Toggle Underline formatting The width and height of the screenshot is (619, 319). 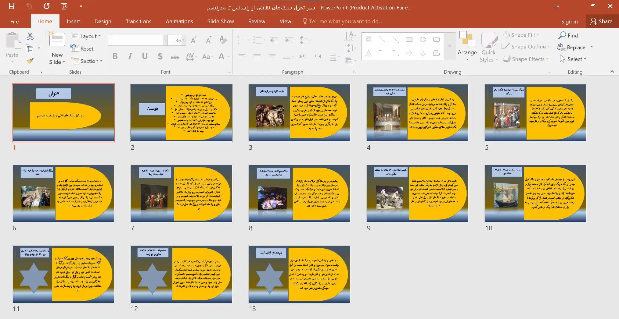tap(145, 56)
